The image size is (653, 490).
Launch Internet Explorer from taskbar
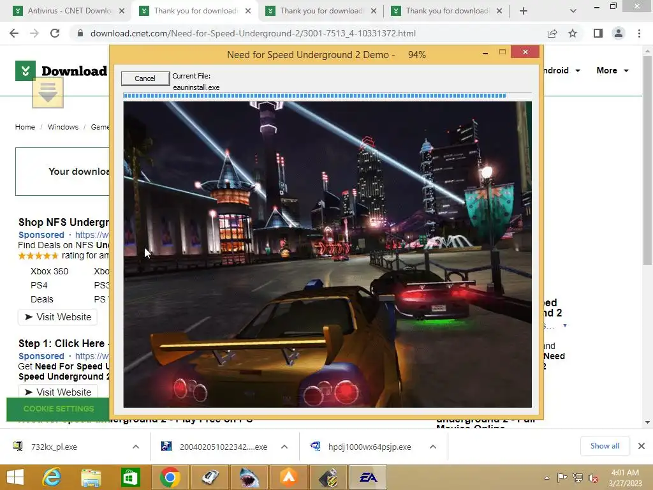pos(52,477)
